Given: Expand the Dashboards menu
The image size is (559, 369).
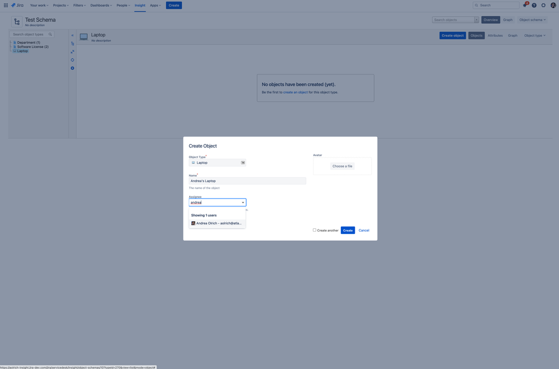Looking at the screenshot, I should pyautogui.click(x=101, y=6).
